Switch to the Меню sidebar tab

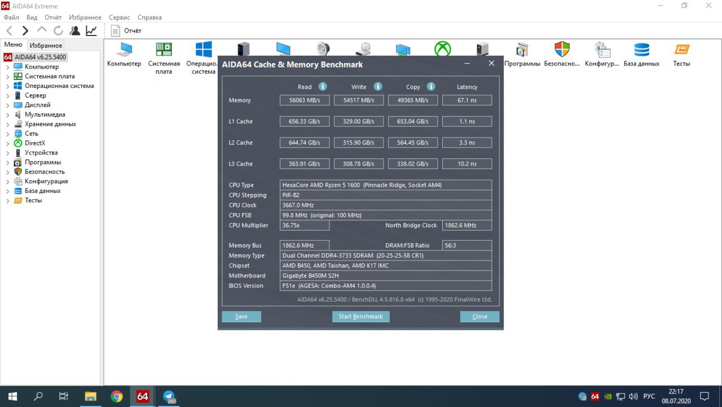13,45
